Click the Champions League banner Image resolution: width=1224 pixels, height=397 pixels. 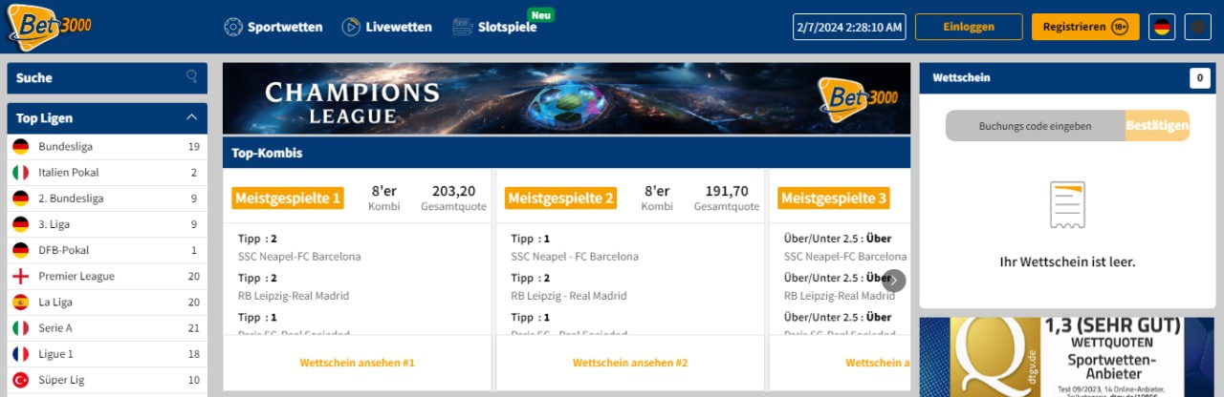pos(566,99)
